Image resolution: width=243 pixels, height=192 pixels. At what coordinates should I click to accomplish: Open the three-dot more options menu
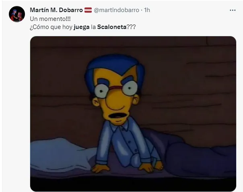click(233, 10)
